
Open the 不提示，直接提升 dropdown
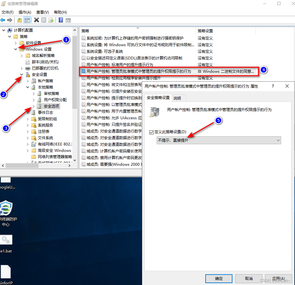pos(219,140)
